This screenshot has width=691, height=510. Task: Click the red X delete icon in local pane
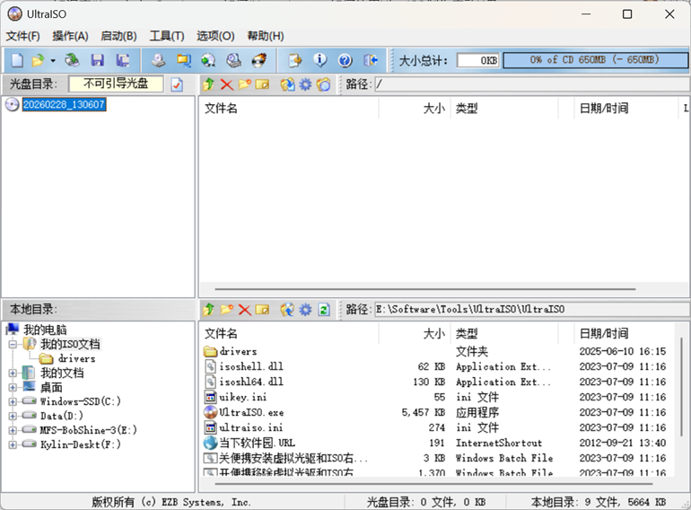point(245,310)
